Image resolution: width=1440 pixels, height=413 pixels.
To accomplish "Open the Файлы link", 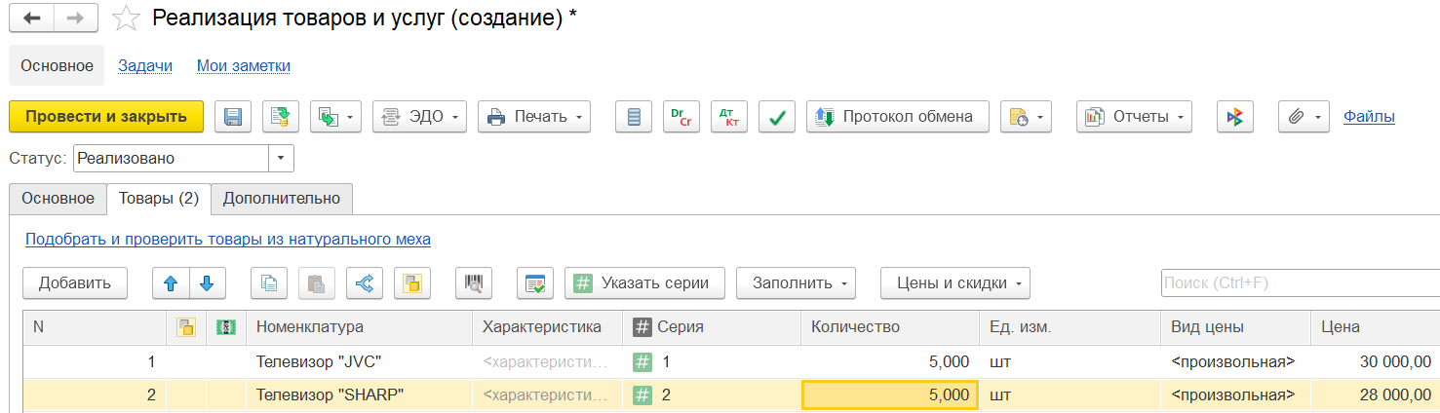I will coord(1369,117).
